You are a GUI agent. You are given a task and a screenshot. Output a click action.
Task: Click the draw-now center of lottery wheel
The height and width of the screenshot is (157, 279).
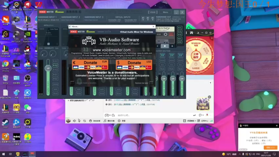196,56
